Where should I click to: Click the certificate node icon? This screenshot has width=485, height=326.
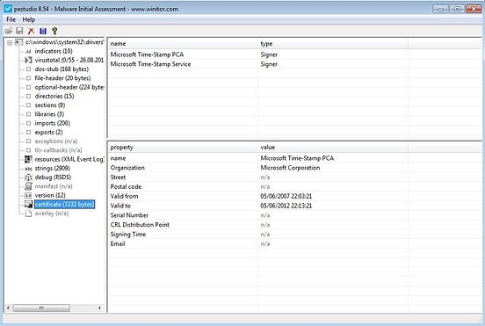28,204
